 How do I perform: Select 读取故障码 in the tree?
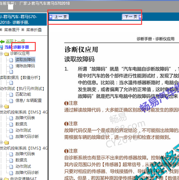pos(25,60)
